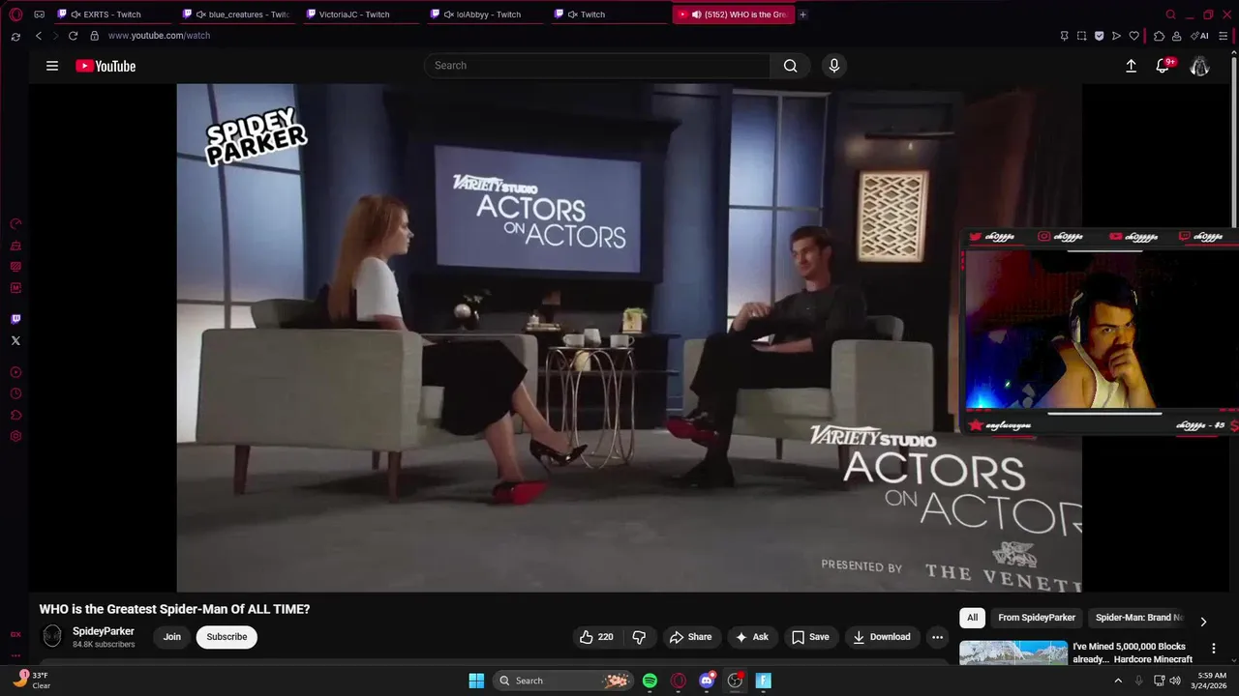Open the Opera main menu logo

(x=15, y=14)
